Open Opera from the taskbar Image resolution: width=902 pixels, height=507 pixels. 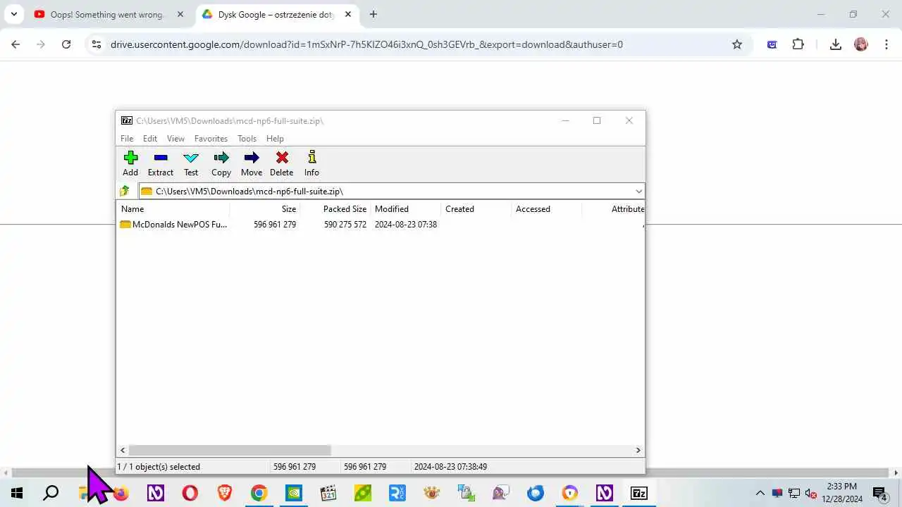click(x=190, y=493)
